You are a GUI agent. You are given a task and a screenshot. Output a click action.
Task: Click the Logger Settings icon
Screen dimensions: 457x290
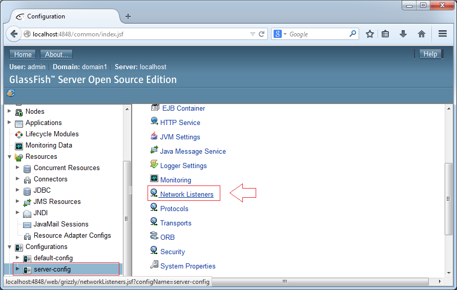tap(154, 164)
